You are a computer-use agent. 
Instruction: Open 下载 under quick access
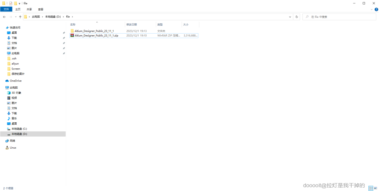point(14,38)
